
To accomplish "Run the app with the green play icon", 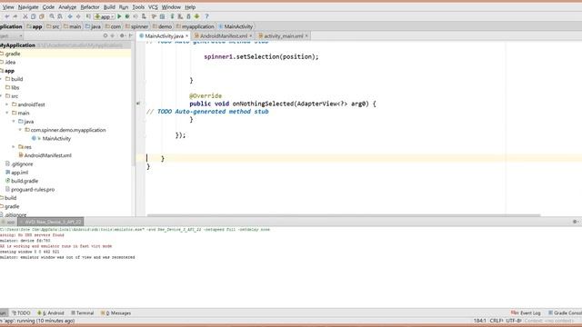I will coord(119,16).
